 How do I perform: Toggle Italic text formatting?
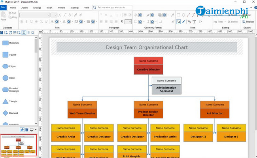(x=26, y=22)
